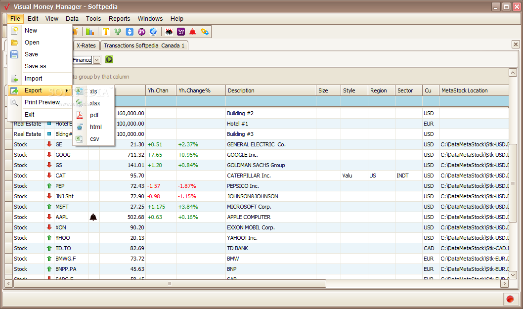Click the horizontal scrollbar thumb
The width and height of the screenshot is (523, 309).
tap(170, 283)
